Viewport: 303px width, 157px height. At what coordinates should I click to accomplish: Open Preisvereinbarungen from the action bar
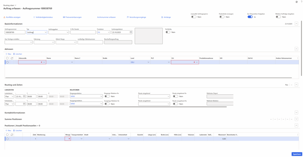coord(72,17)
